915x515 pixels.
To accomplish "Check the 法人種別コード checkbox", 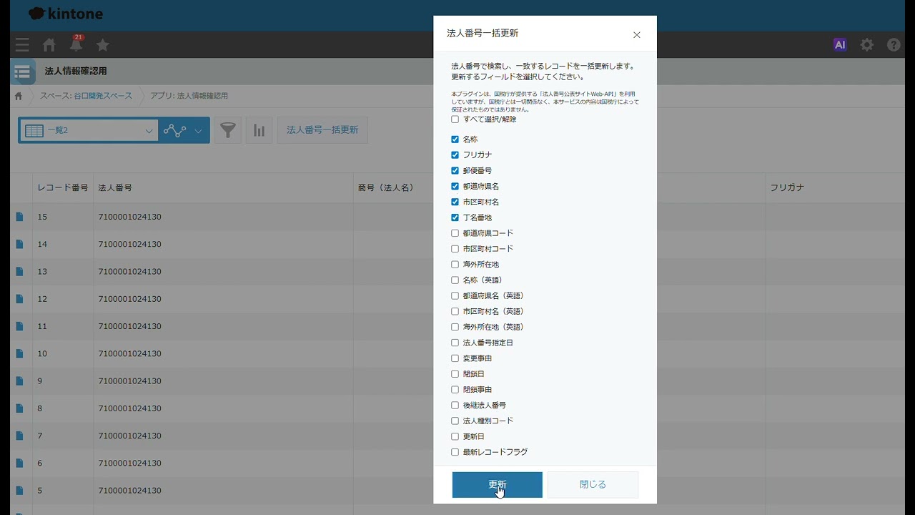I will pyautogui.click(x=455, y=421).
